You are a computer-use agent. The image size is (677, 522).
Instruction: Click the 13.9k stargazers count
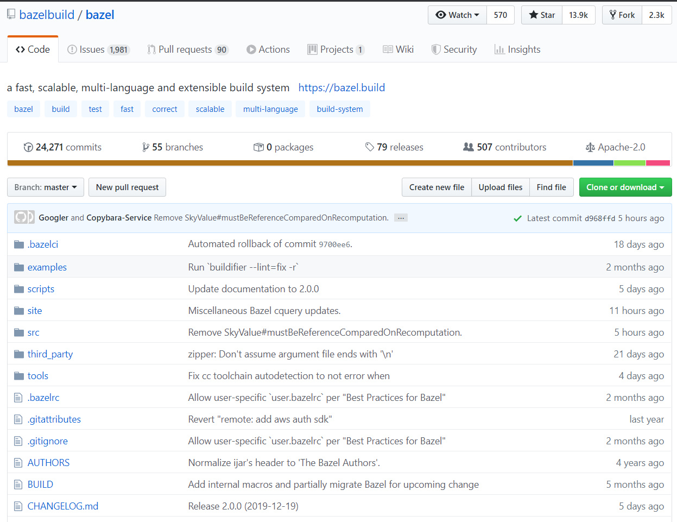(578, 15)
